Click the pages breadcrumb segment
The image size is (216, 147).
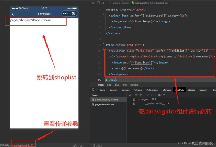(x=116, y=3)
